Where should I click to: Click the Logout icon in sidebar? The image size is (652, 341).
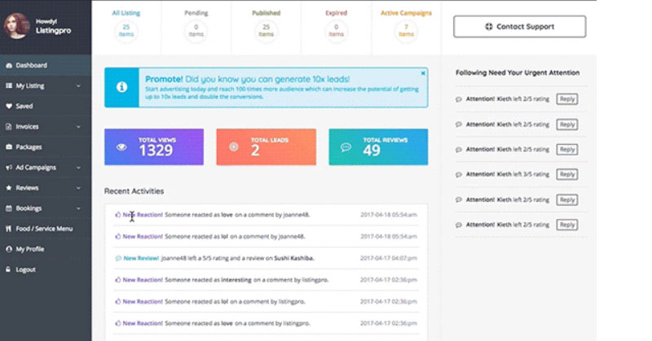pos(9,269)
